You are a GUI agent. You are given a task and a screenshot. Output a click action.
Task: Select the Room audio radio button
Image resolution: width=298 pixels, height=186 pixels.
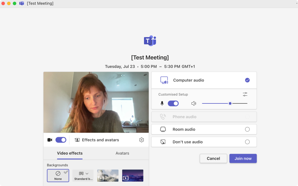point(247,129)
